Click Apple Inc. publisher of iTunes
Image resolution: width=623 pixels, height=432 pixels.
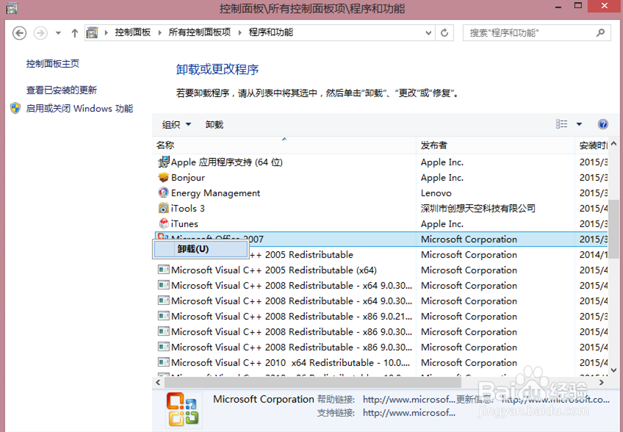pos(442,224)
